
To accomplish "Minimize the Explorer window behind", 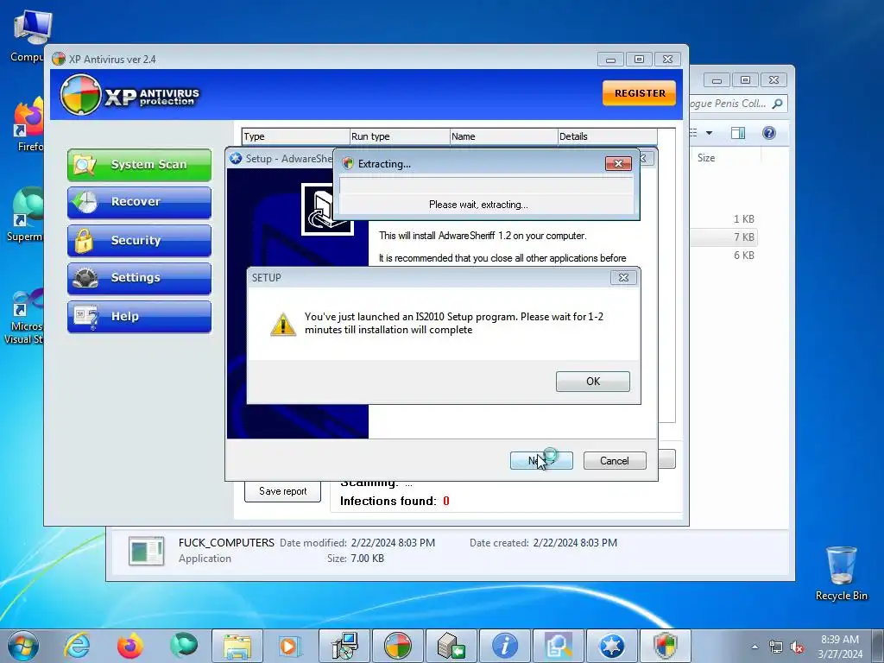I will (x=717, y=80).
